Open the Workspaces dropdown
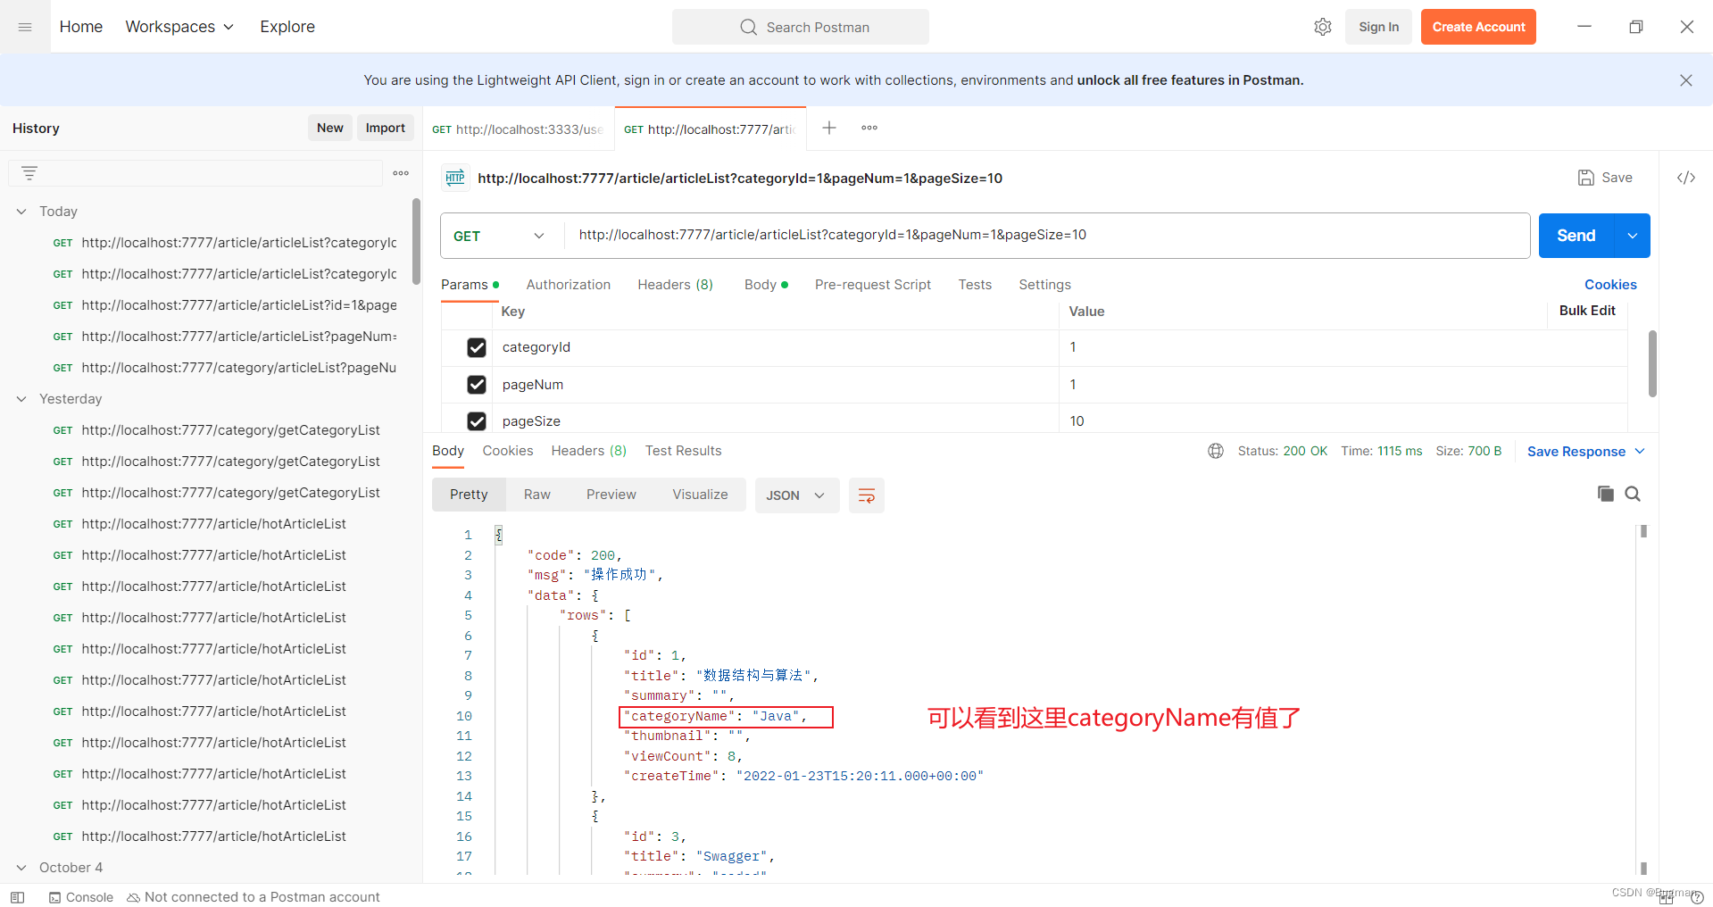 pos(179,27)
